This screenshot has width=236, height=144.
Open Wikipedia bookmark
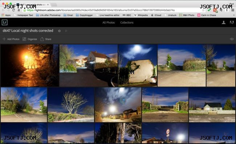(141, 15)
